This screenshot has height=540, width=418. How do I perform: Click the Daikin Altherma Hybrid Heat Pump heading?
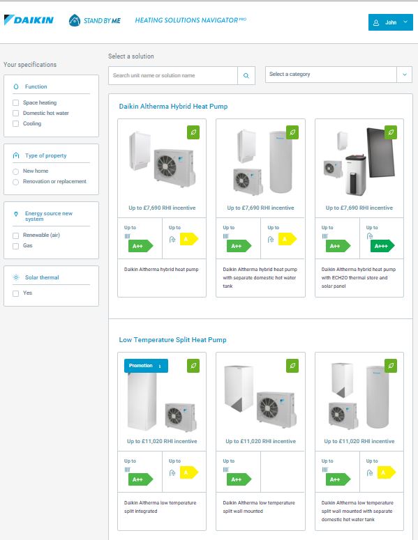pyautogui.click(x=173, y=107)
